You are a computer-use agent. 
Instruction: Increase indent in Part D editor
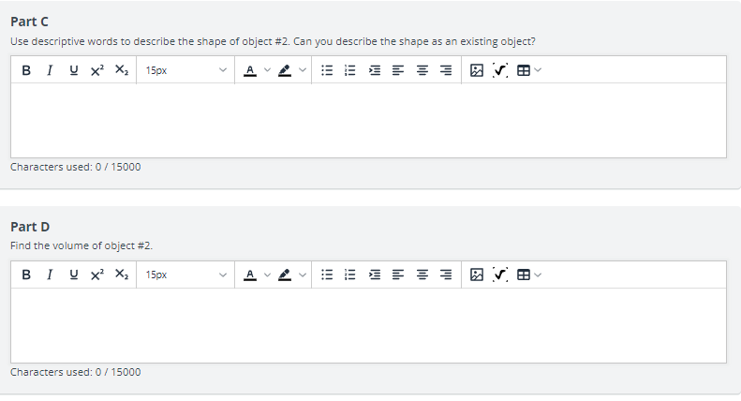click(375, 275)
